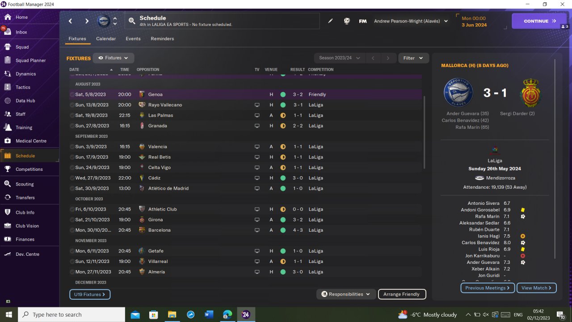Open the Season 2023/24 dropdown
This screenshot has width=572, height=322.
coord(340,58)
